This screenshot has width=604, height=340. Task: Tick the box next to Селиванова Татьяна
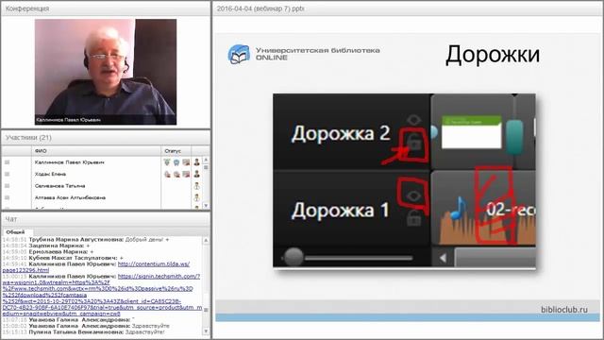point(7,186)
